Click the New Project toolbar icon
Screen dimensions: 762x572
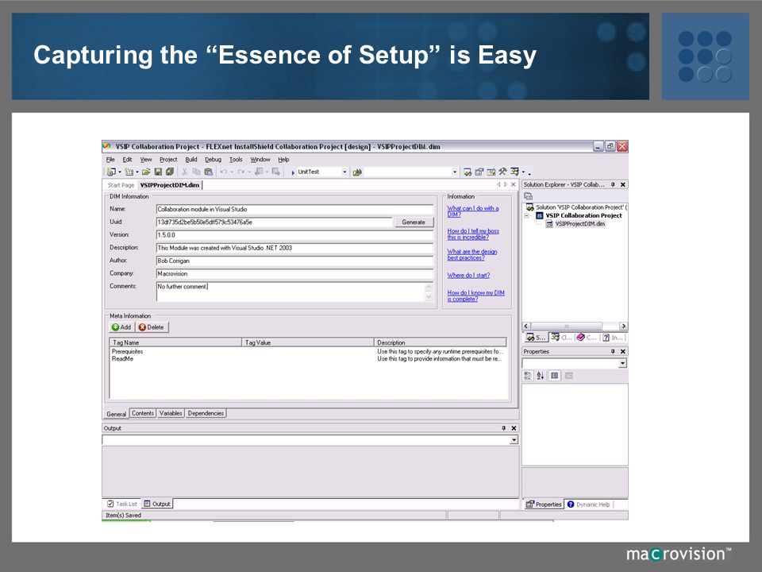111,172
